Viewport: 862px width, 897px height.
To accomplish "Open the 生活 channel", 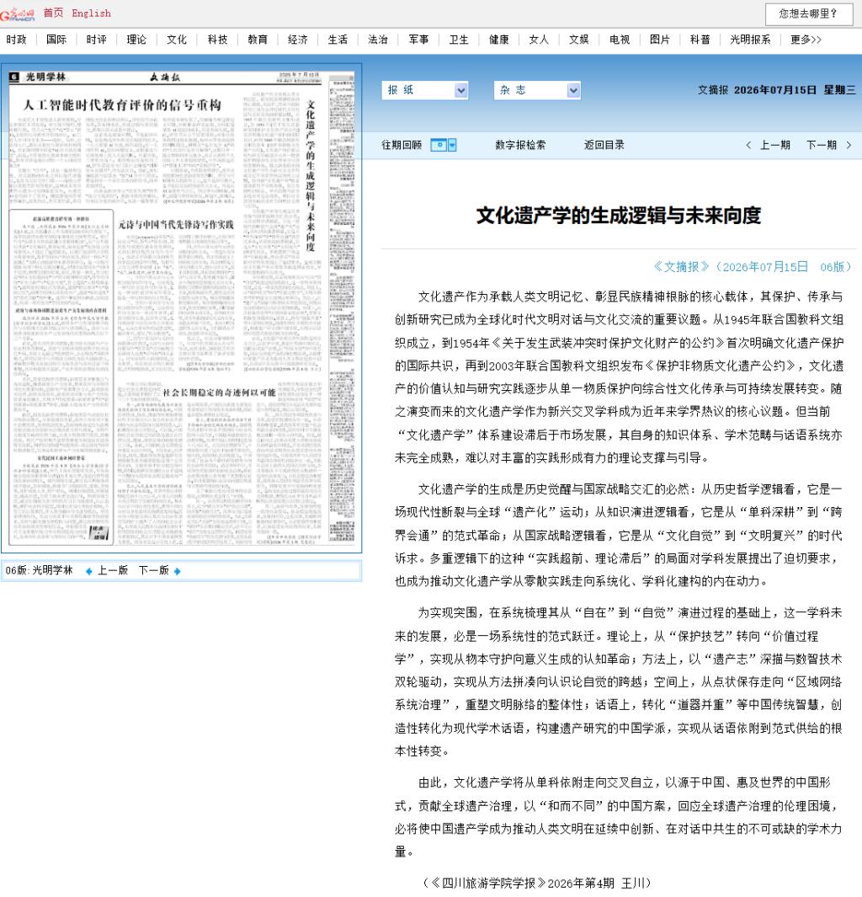I will [338, 40].
